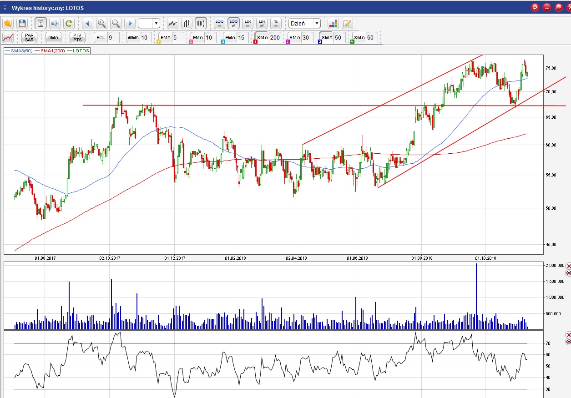This screenshot has width=571, height=398.
Task: Open the color palette grid icon
Action: tap(333, 23)
